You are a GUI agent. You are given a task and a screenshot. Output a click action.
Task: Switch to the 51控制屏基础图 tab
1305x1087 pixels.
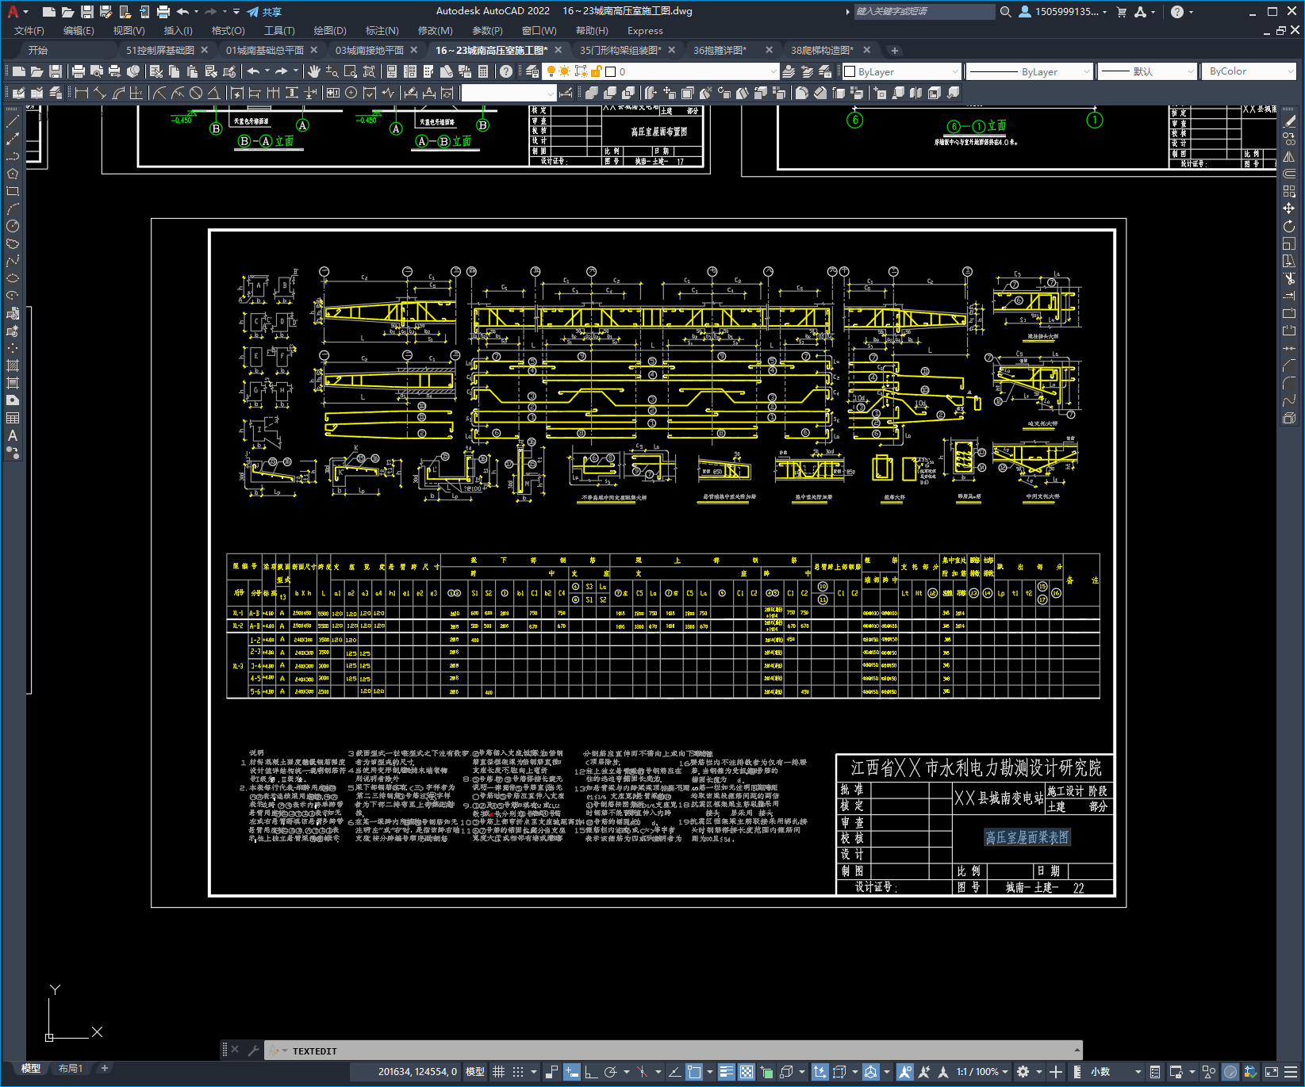click(159, 50)
